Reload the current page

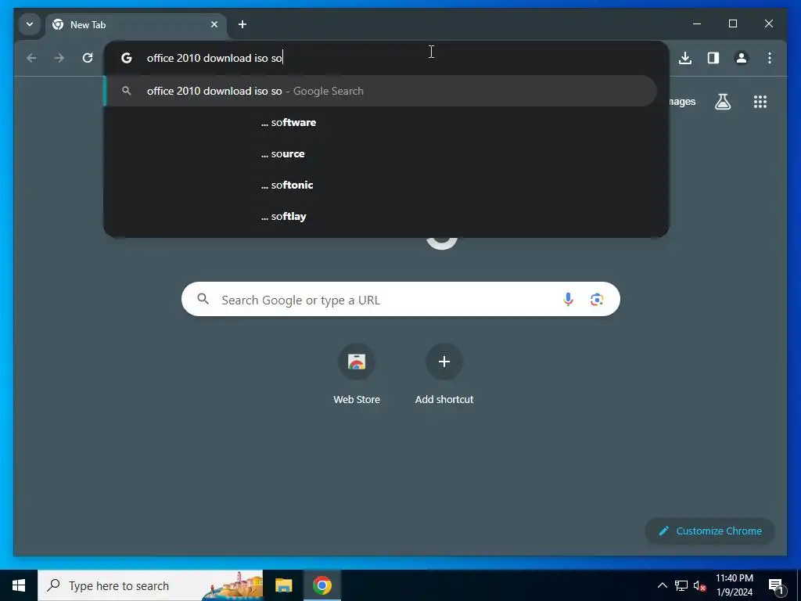tap(88, 58)
